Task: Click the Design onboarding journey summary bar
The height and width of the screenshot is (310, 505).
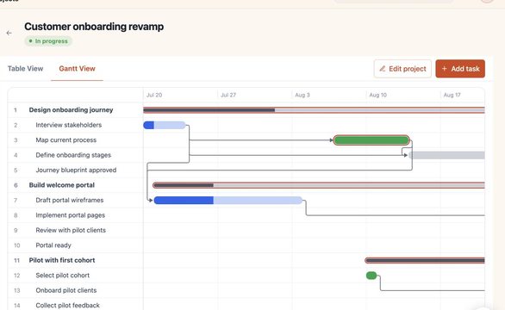Action: 314,110
